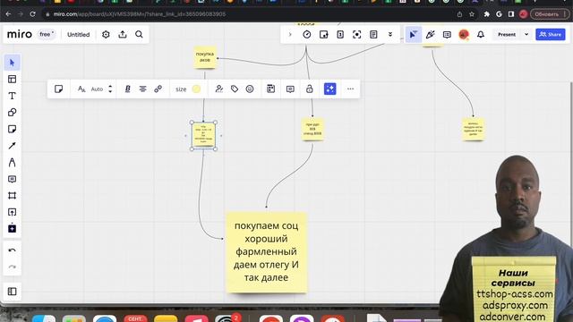573x322 pixels.
Task: Open the note-taking tool in top toolbar
Action: 324,35
